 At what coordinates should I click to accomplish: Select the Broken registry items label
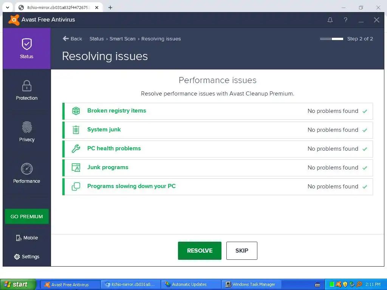[x=116, y=111]
